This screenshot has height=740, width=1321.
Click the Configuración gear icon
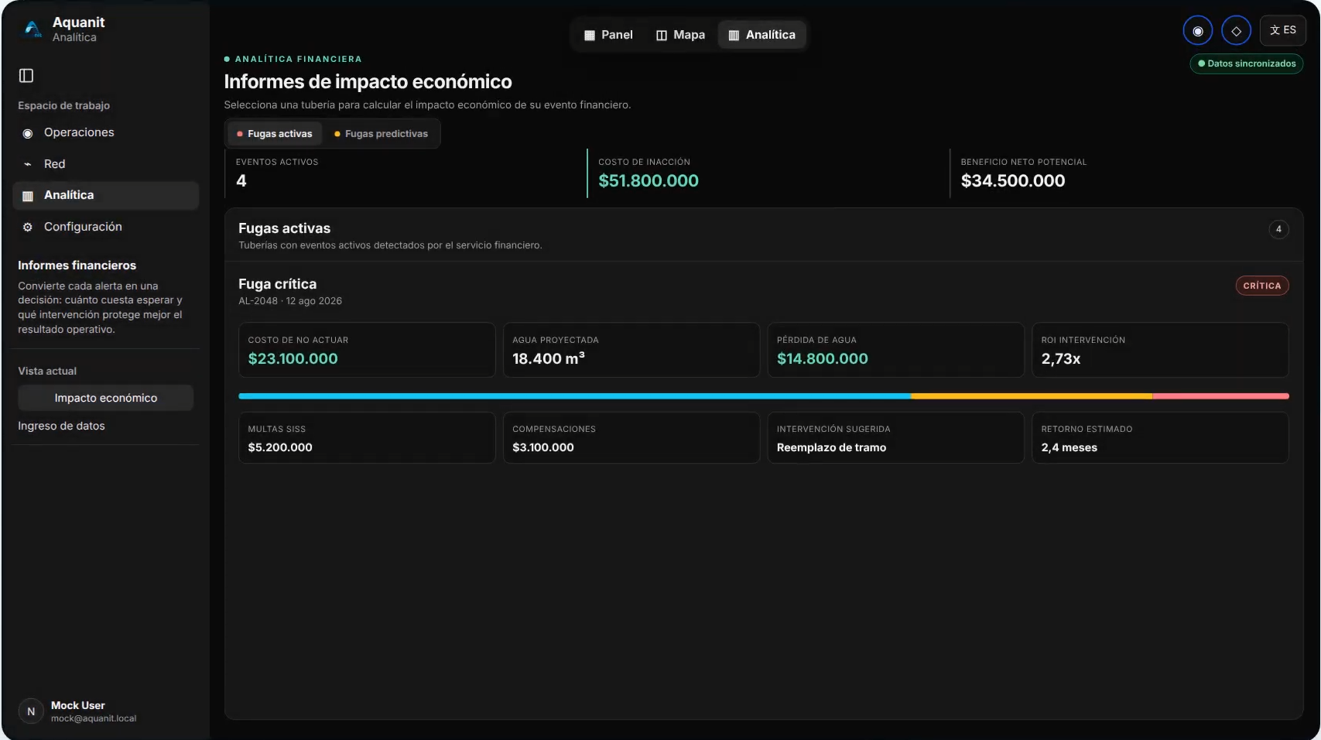click(x=28, y=227)
